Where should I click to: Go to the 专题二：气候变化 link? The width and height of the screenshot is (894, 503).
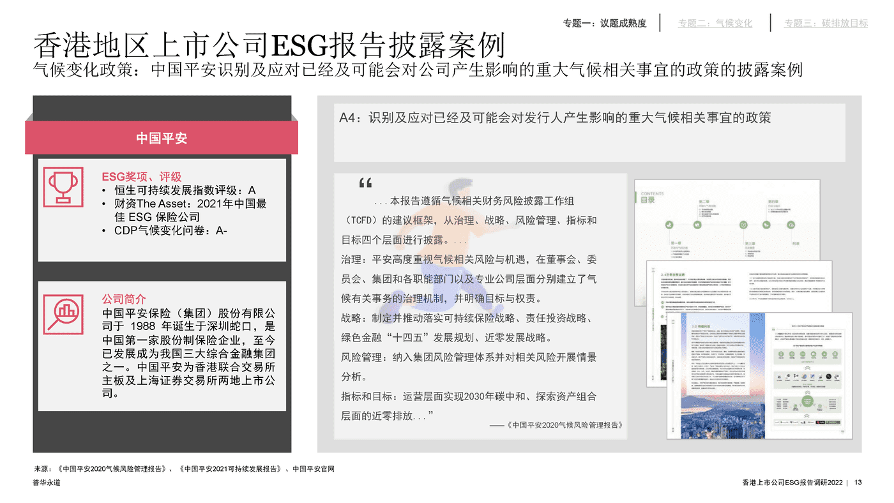coord(715,24)
